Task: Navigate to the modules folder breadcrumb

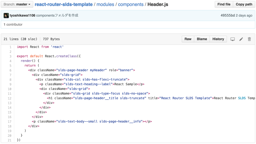Action: point(105,4)
